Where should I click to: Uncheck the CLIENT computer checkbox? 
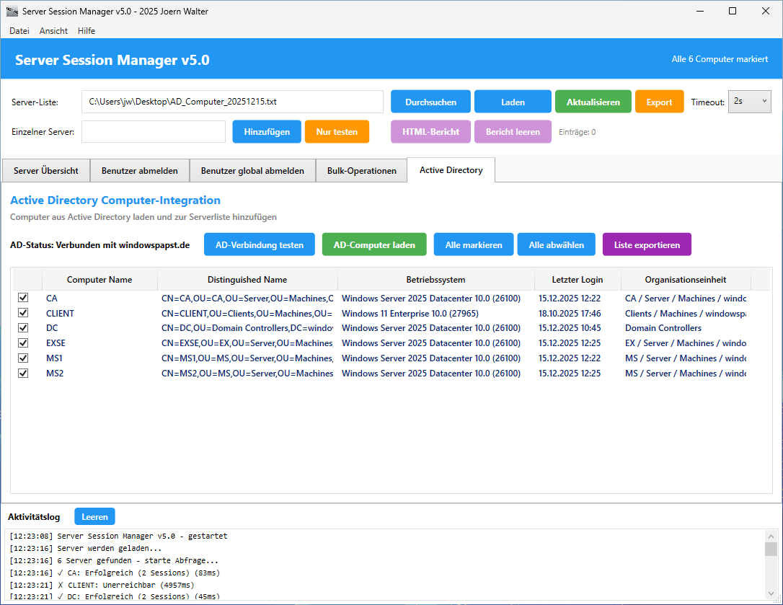coord(23,313)
